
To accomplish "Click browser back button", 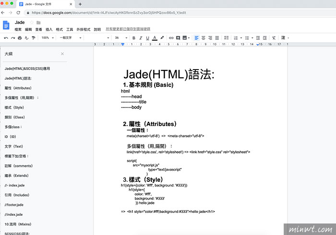I will tap(3, 12).
